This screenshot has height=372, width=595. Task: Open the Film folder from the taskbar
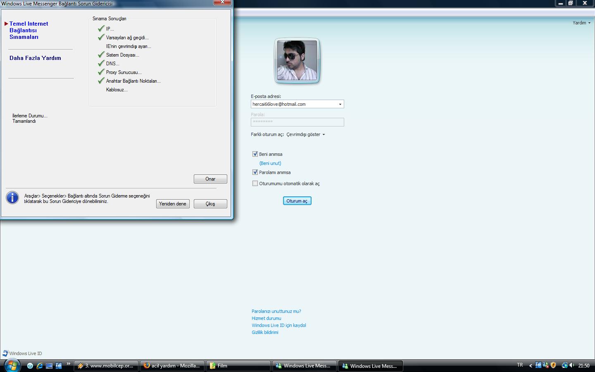click(x=238, y=366)
